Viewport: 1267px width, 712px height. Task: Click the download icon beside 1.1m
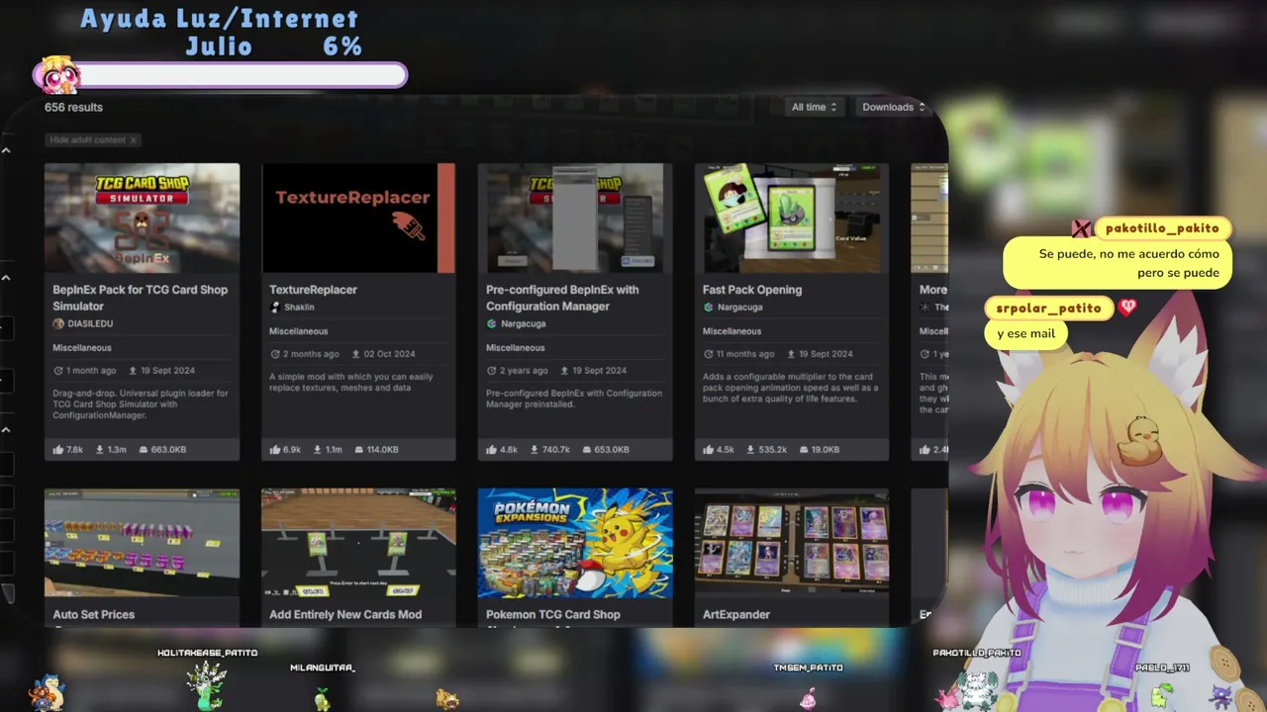pyautogui.click(x=318, y=450)
